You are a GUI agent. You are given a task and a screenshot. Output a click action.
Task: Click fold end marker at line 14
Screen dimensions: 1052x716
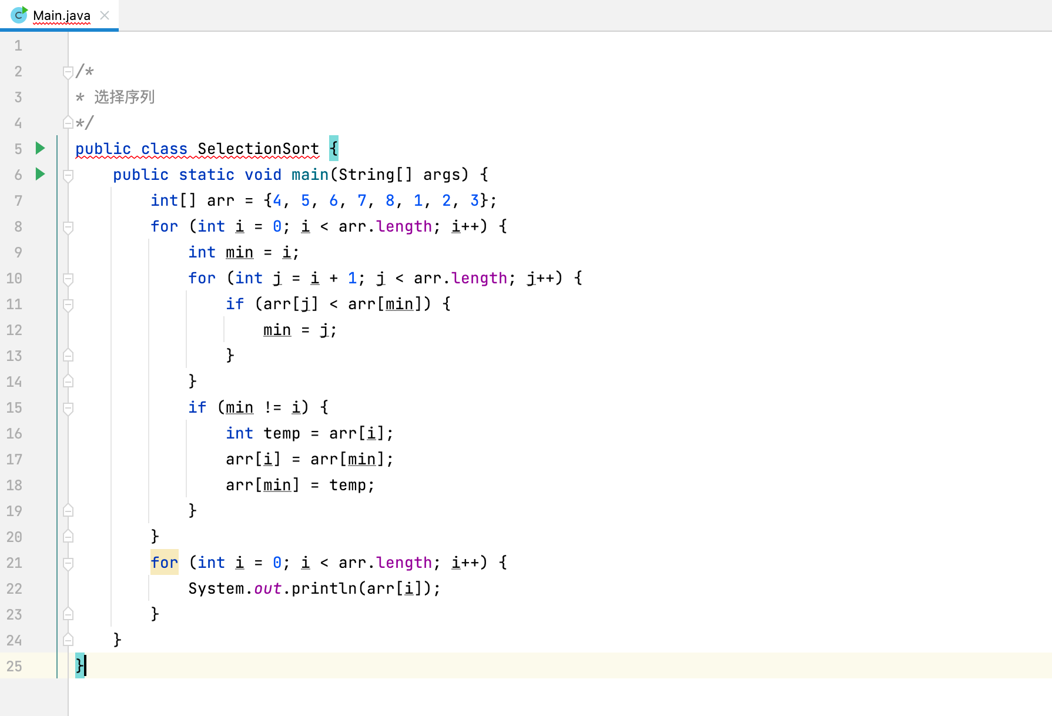(68, 381)
